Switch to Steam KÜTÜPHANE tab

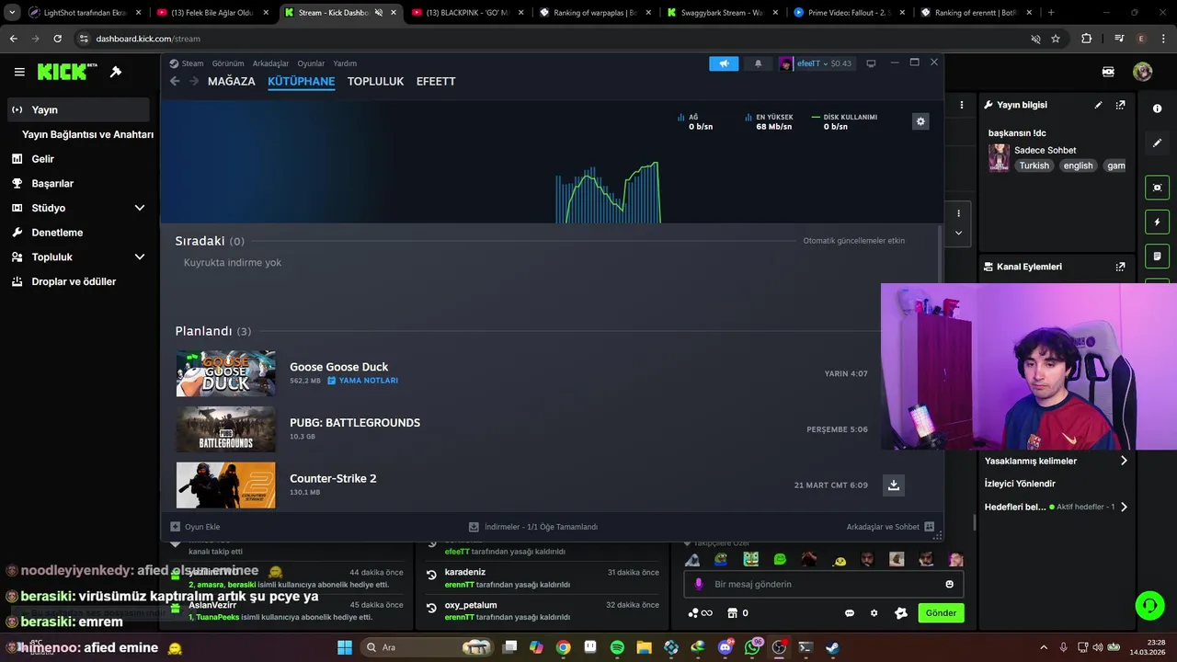[302, 81]
